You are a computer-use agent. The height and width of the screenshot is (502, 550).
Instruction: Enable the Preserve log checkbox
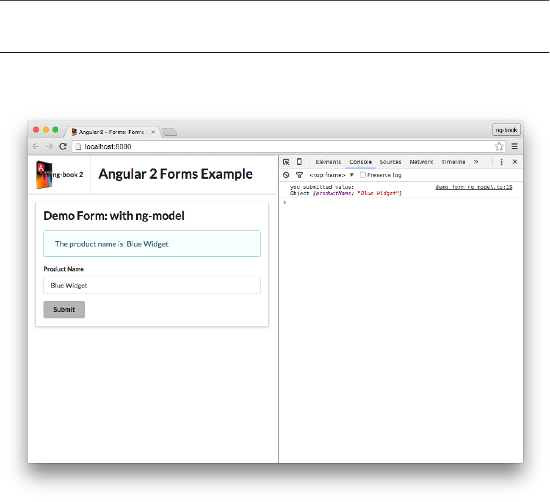click(363, 175)
